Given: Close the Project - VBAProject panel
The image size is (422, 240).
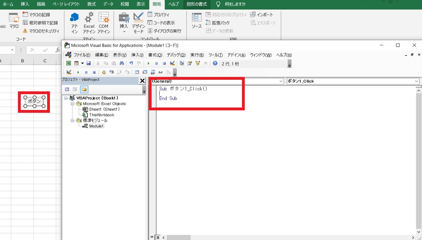Looking at the screenshot, I should pyautogui.click(x=142, y=81).
